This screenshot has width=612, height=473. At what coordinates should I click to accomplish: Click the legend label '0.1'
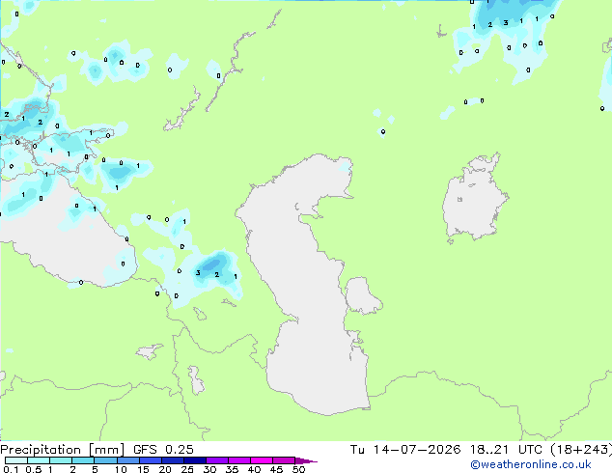click(11, 469)
